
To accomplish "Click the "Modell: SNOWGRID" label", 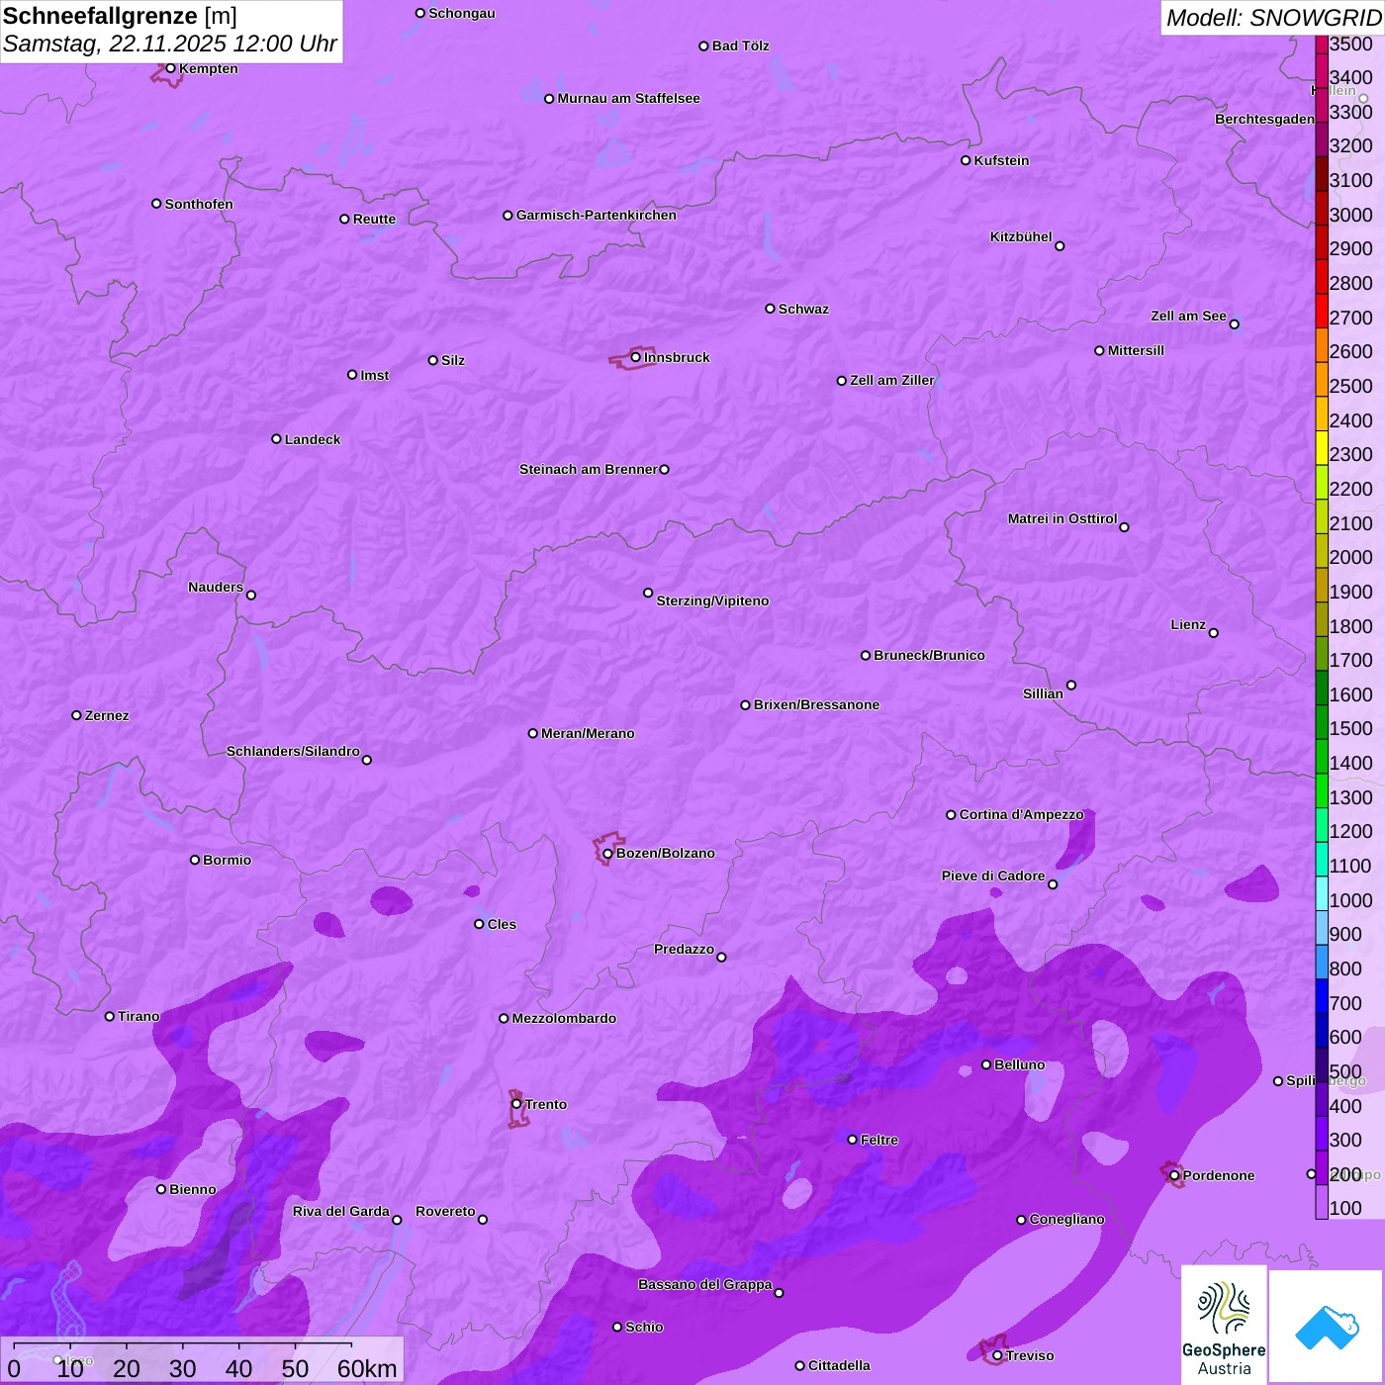I will point(1273,18).
